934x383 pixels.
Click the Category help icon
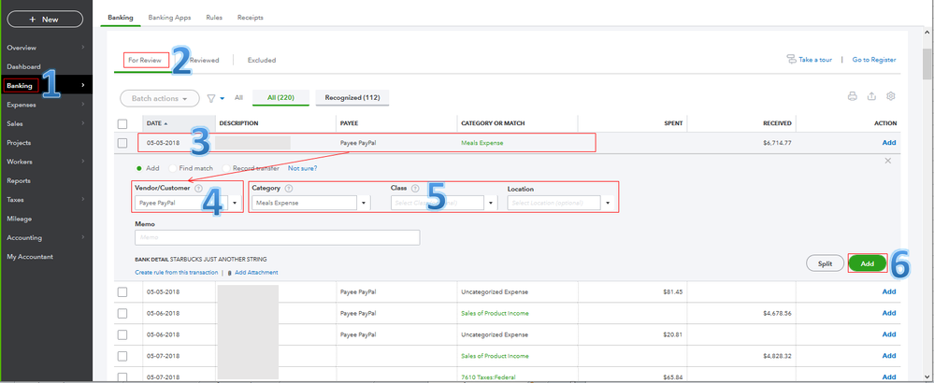289,188
